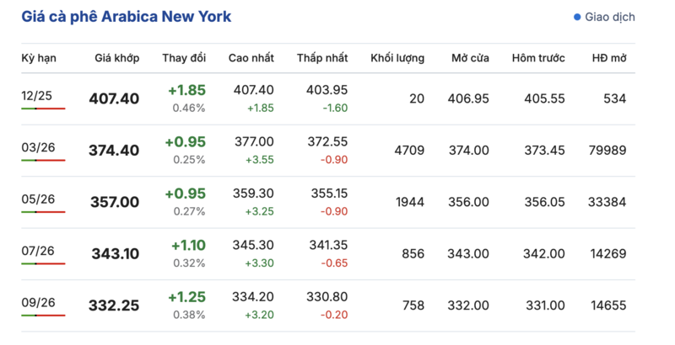Open the 09/26 contract term

[37, 302]
